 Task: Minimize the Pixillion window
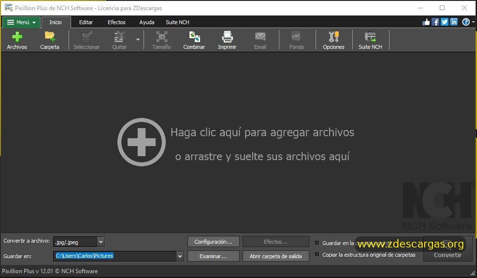point(420,8)
